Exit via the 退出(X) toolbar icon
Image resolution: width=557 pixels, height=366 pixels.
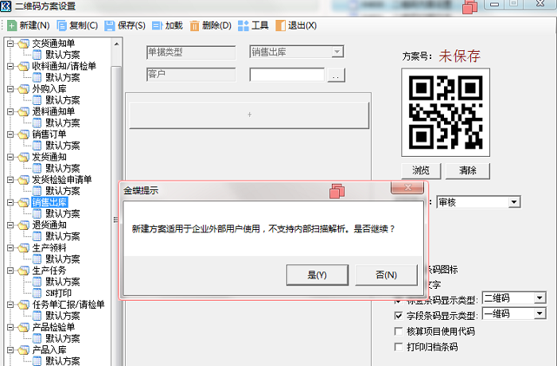pos(282,25)
